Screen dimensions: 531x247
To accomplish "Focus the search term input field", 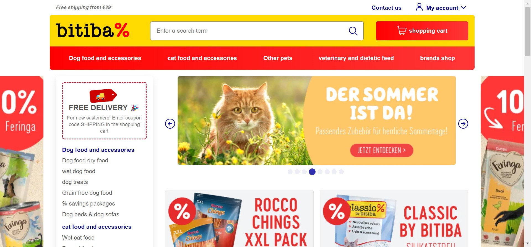I will pyautogui.click(x=249, y=31).
